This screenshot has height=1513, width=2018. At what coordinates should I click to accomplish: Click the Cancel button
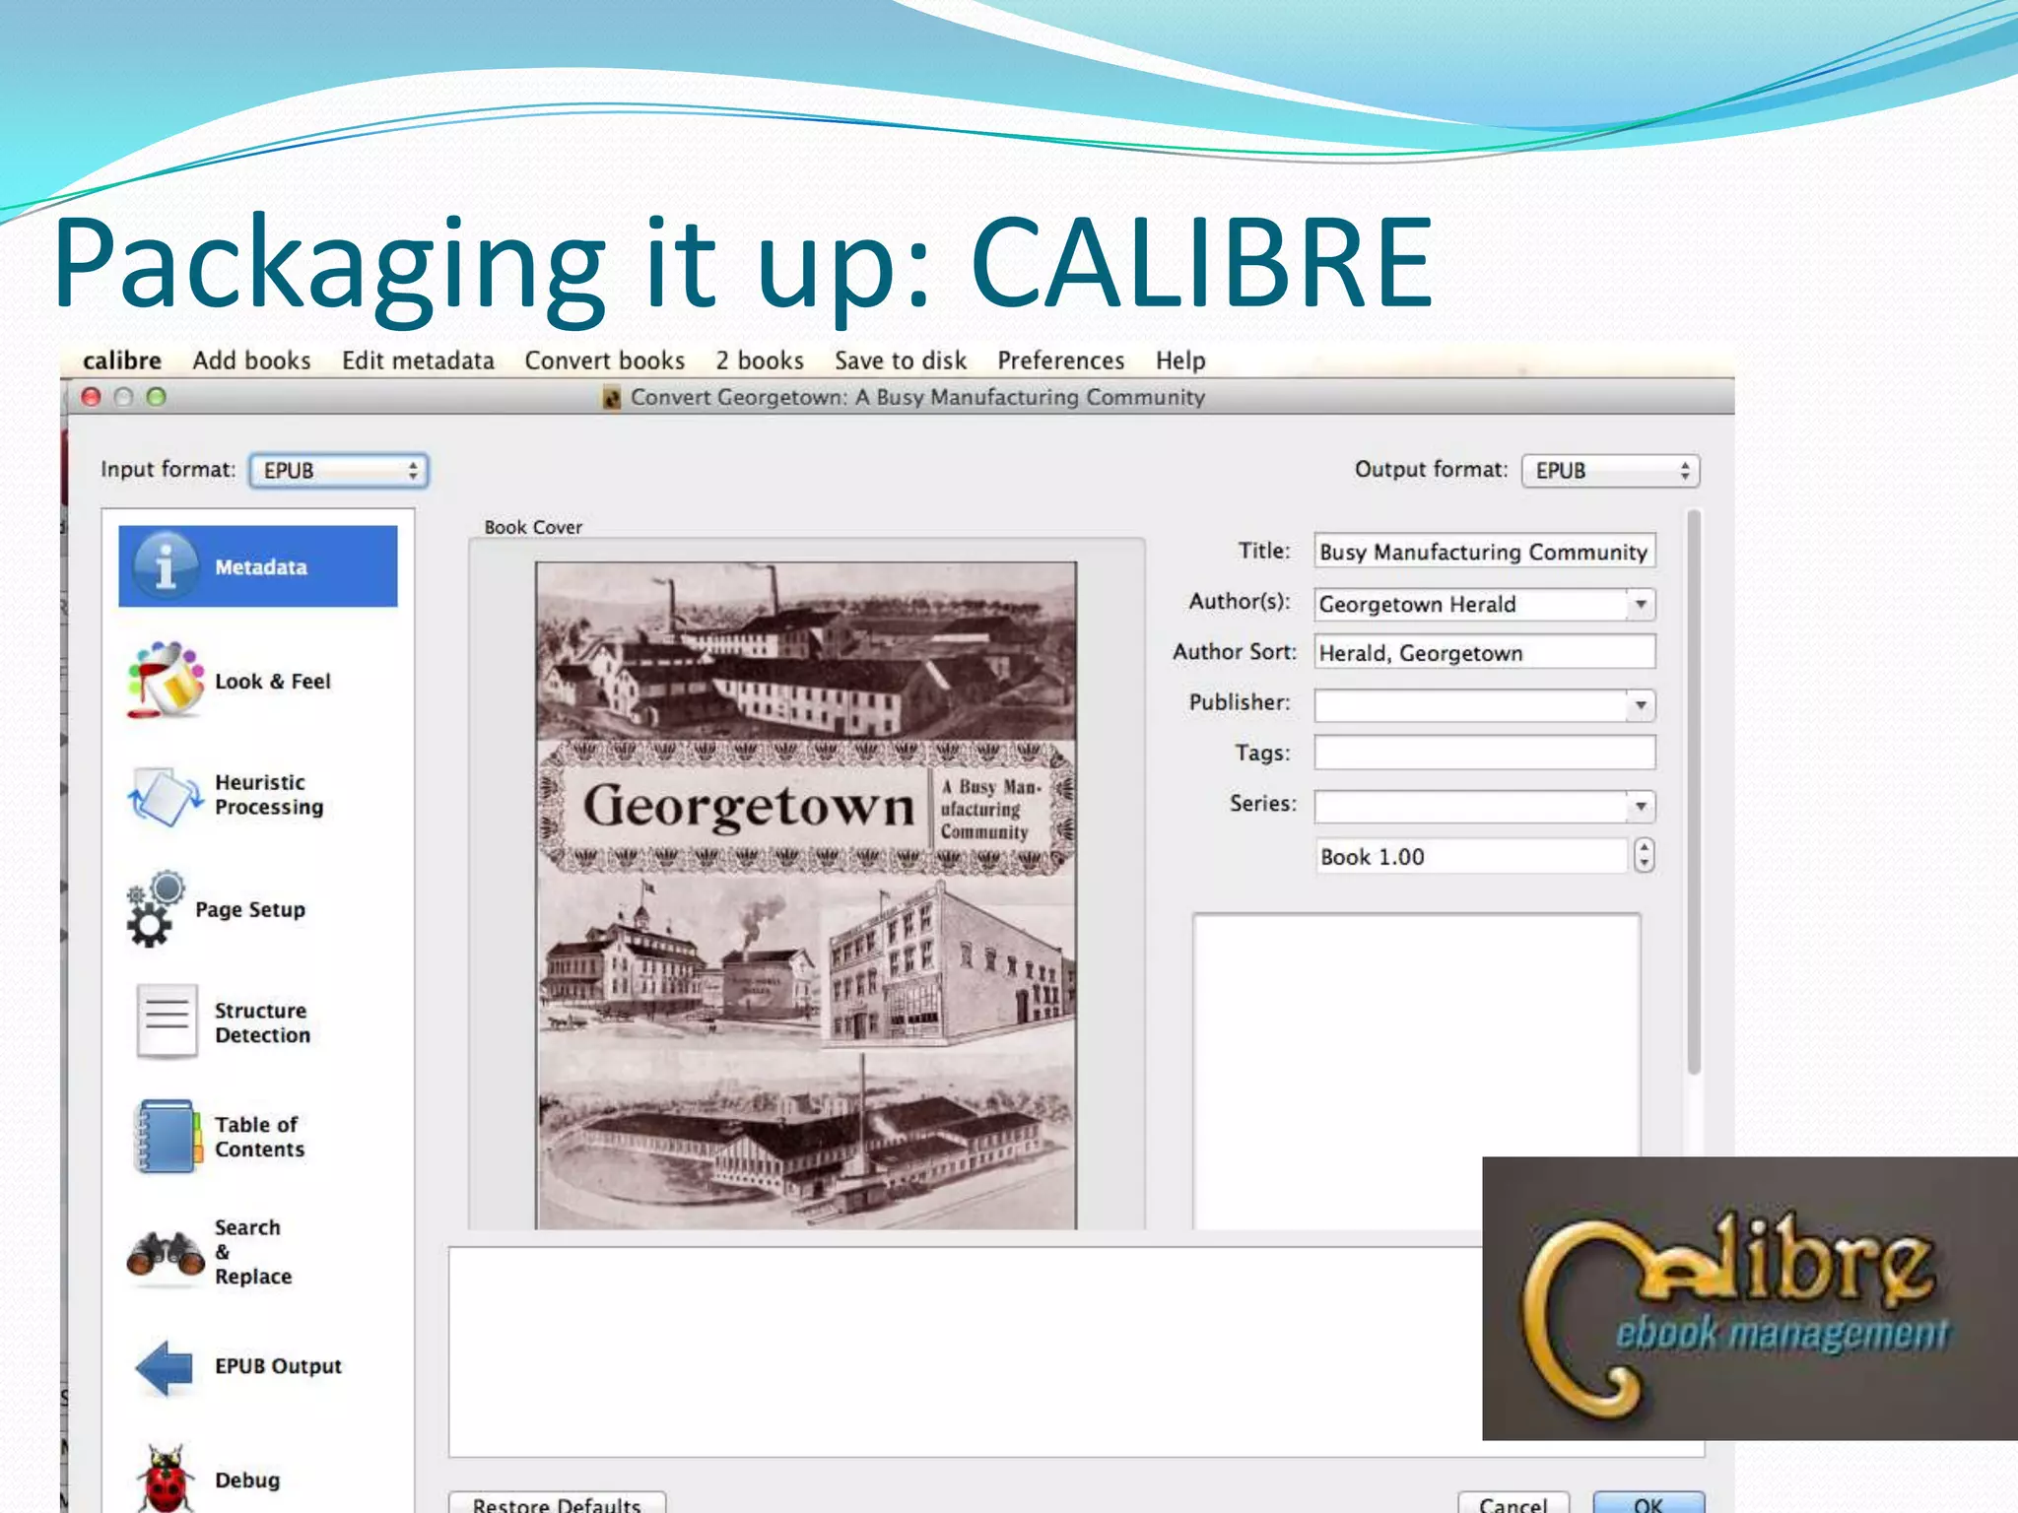click(x=1513, y=1503)
